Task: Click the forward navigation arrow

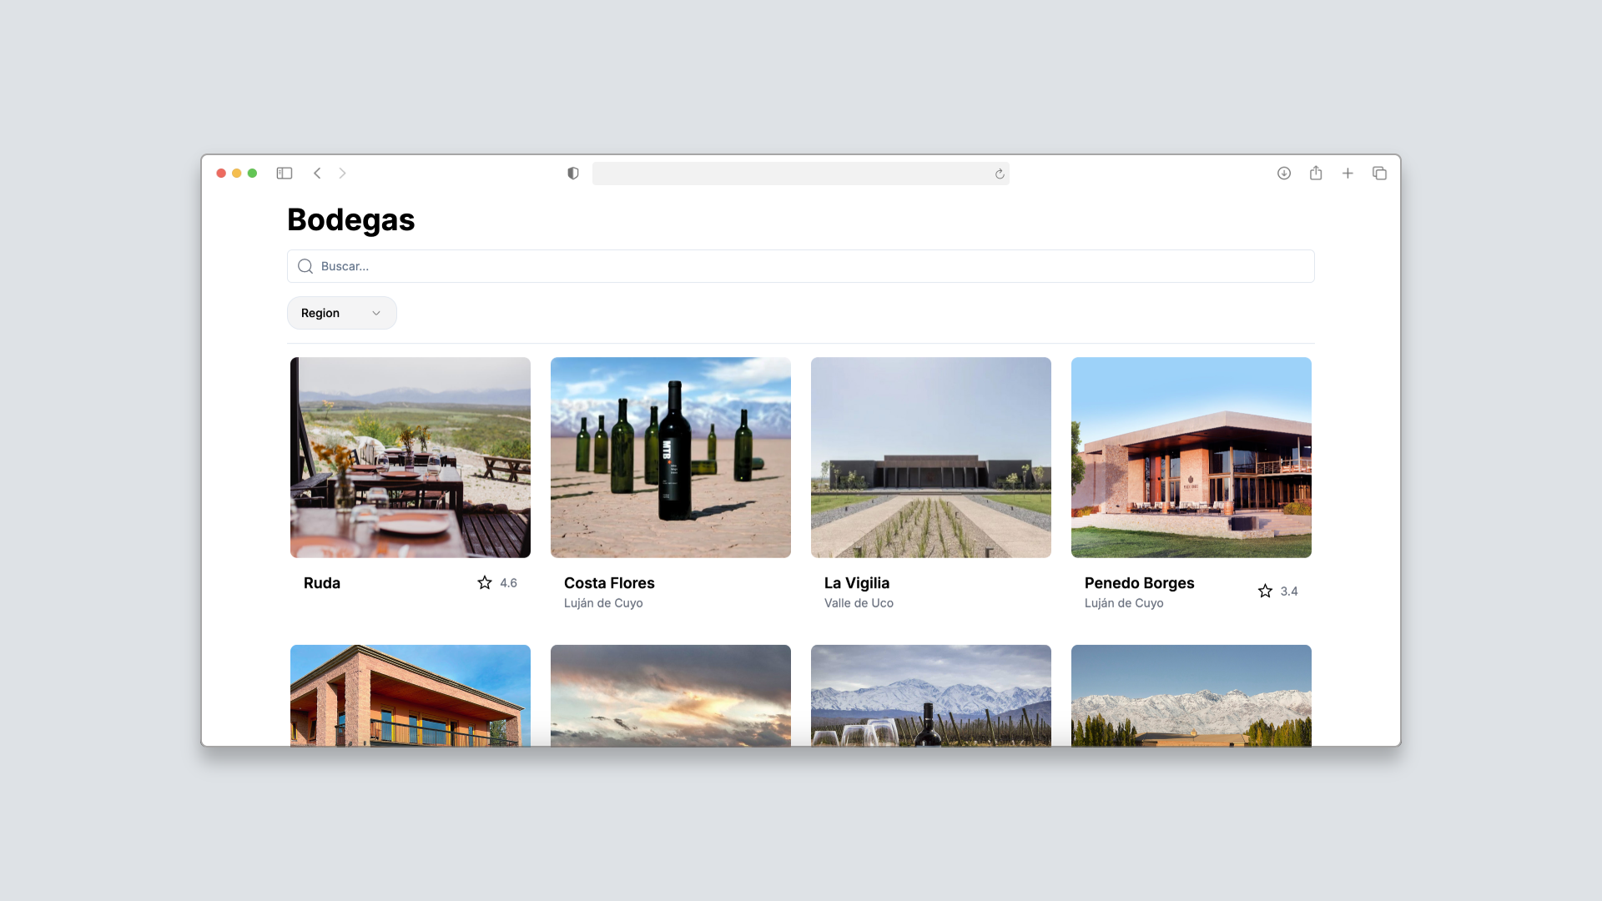Action: [343, 173]
